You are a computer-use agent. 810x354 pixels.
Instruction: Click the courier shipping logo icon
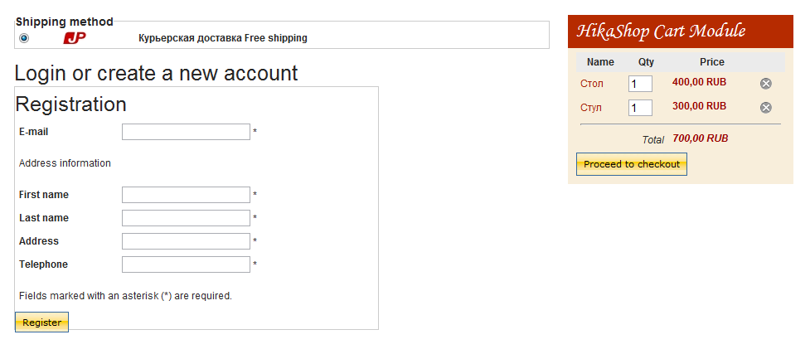click(x=75, y=37)
